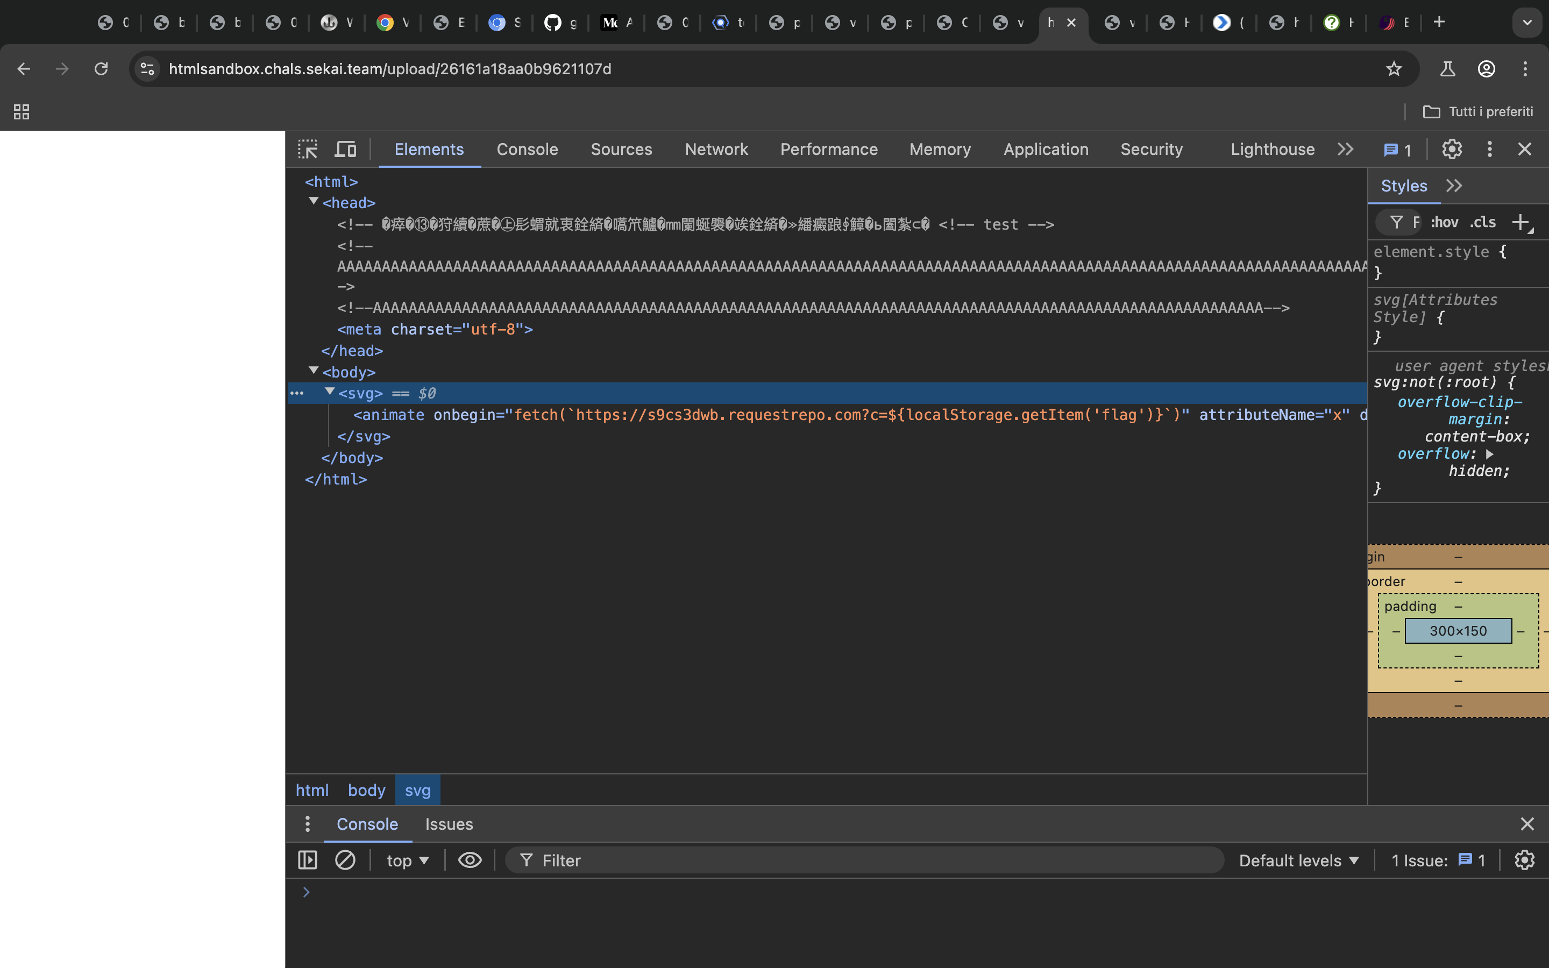Screen dimensions: 1549x968
Task: Switch to the drawer Issues tab
Action: tap(449, 824)
